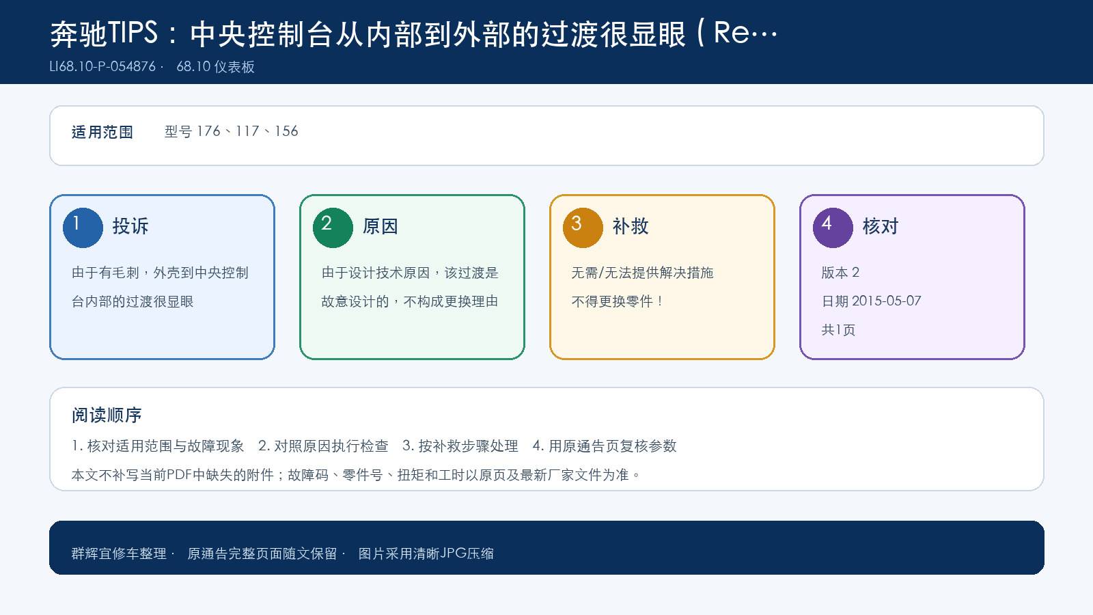The height and width of the screenshot is (615, 1093).
Task: Click the purple step 4 circle
Action: 833,228
